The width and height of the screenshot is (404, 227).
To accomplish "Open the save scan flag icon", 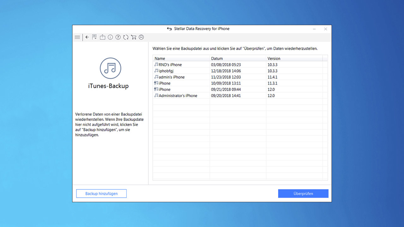I will 94,37.
